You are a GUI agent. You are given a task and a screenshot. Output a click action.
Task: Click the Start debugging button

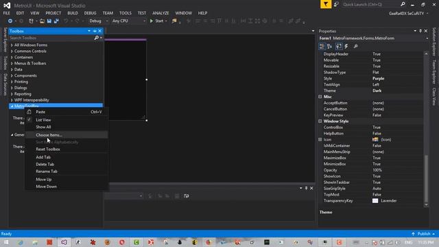[158, 21]
